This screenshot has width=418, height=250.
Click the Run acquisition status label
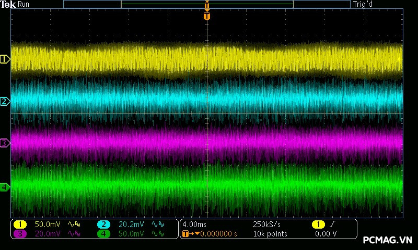pos(24,4)
